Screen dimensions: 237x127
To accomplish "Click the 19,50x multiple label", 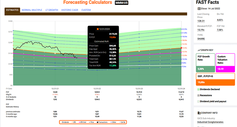I will [x=184, y=36].
